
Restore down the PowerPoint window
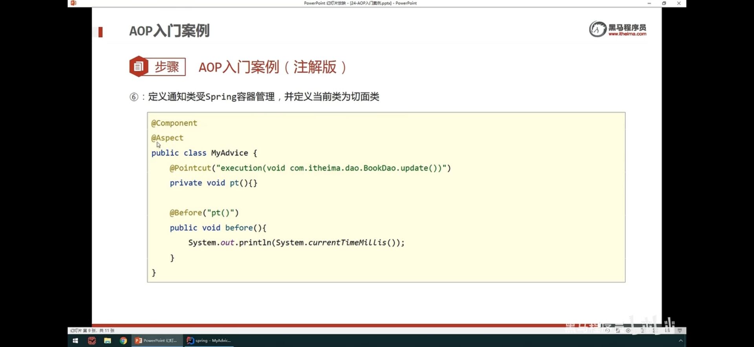click(x=664, y=3)
